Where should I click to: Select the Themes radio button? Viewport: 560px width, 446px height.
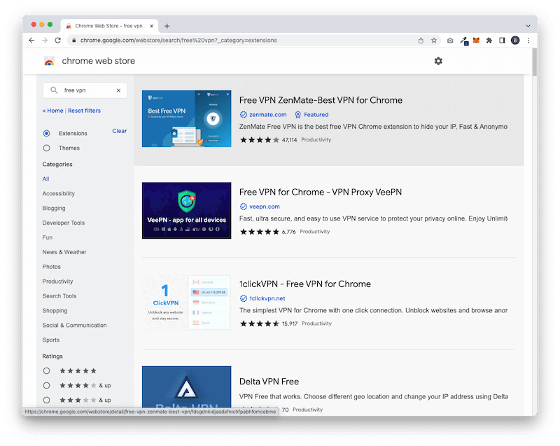[46, 148]
